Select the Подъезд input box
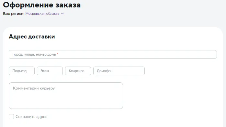Screen dimensions: 226x127 tap(22, 71)
